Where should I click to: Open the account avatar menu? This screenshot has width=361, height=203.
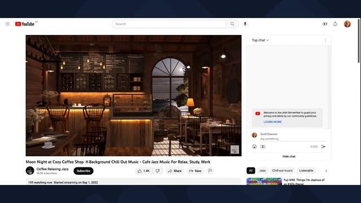pos(347,24)
